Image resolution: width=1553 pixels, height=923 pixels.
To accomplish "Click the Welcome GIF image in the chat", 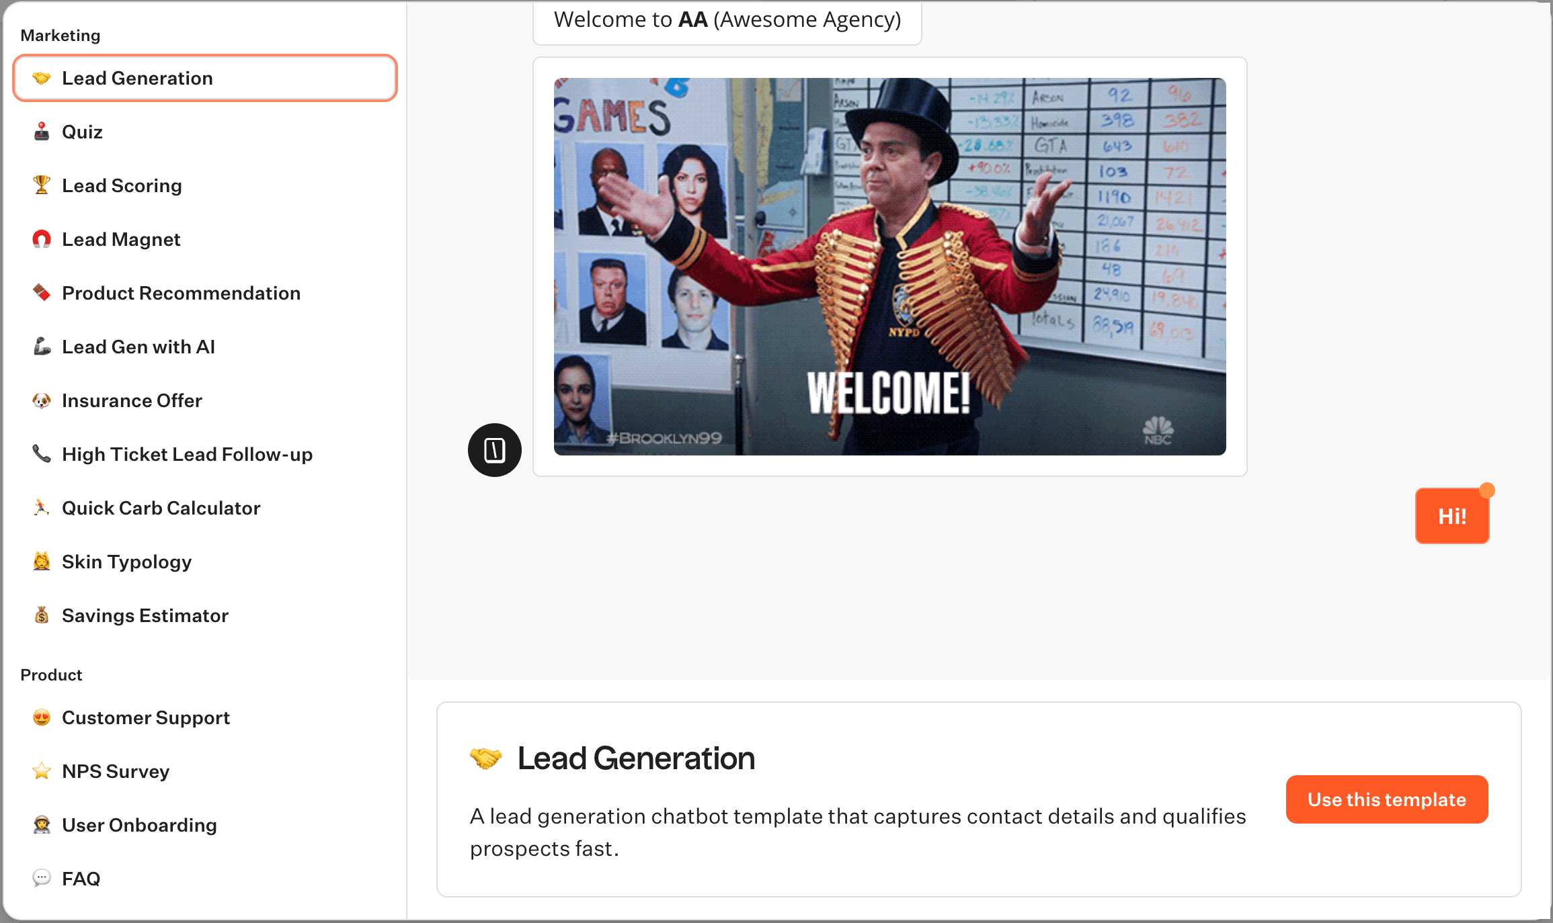I will (890, 267).
